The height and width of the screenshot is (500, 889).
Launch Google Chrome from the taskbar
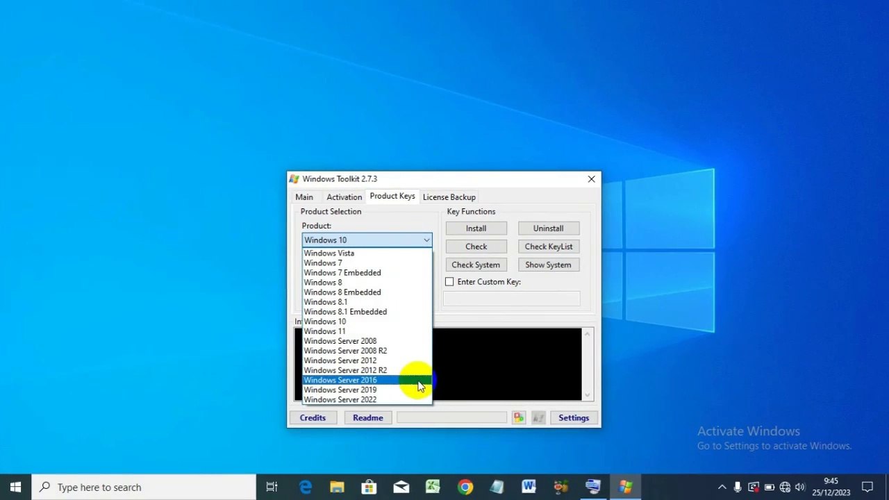click(x=465, y=487)
